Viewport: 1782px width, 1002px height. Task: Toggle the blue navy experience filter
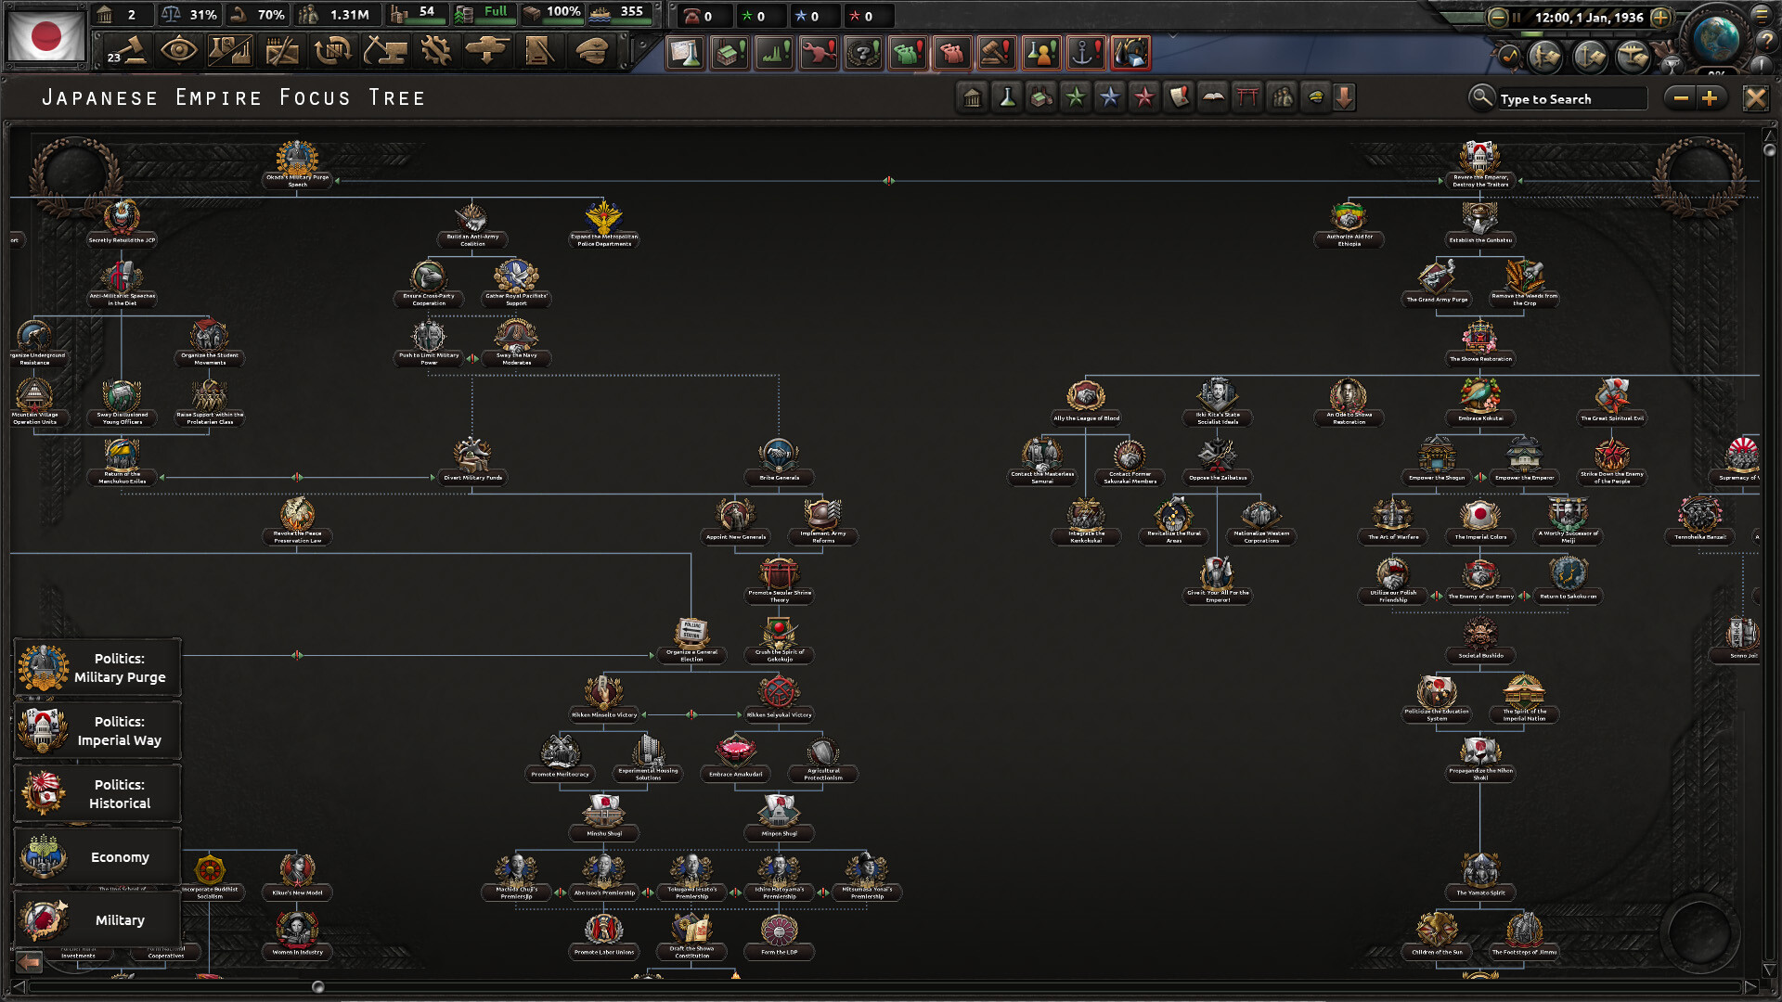(x=1110, y=96)
